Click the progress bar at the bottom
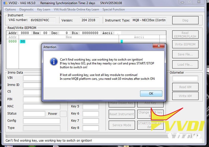209x147 pixels. point(99,136)
